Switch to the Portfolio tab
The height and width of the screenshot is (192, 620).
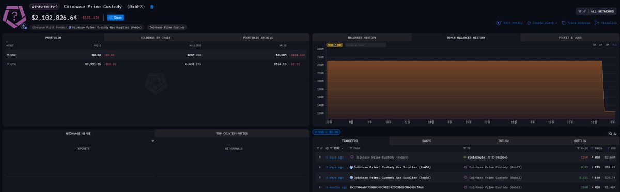pos(53,38)
